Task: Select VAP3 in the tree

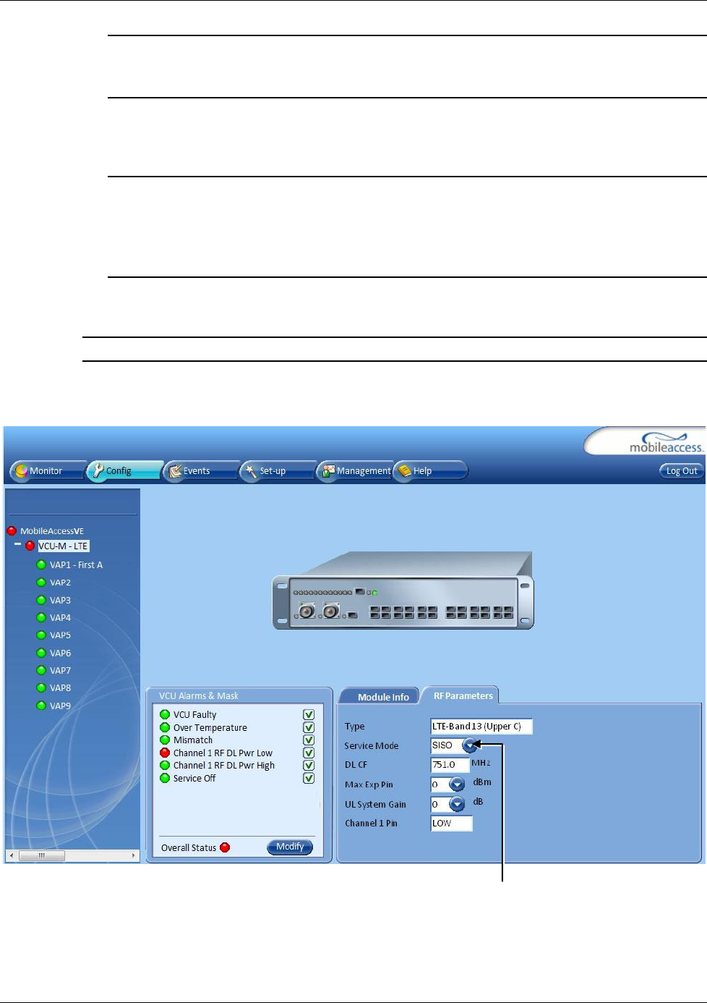Action: [x=60, y=601]
